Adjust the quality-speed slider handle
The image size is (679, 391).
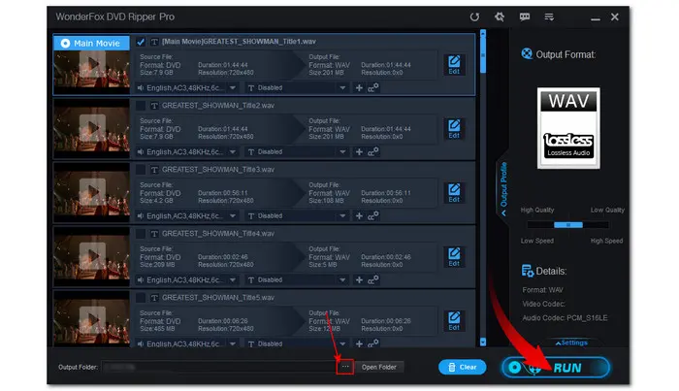[x=568, y=225]
